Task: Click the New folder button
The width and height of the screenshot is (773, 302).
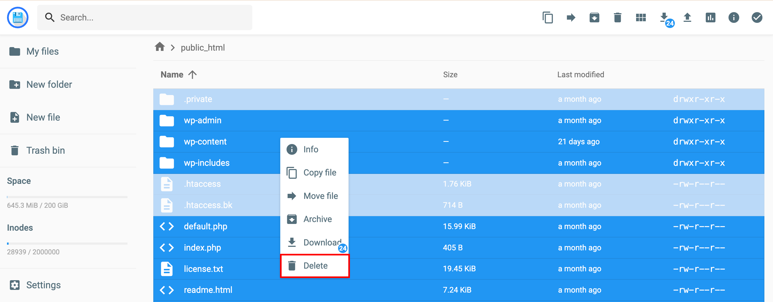Action: 49,85
